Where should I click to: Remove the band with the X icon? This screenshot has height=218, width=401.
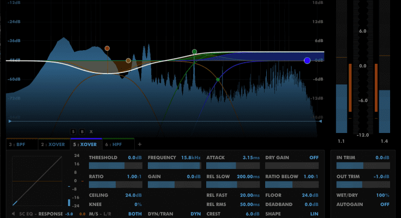(x=91, y=131)
